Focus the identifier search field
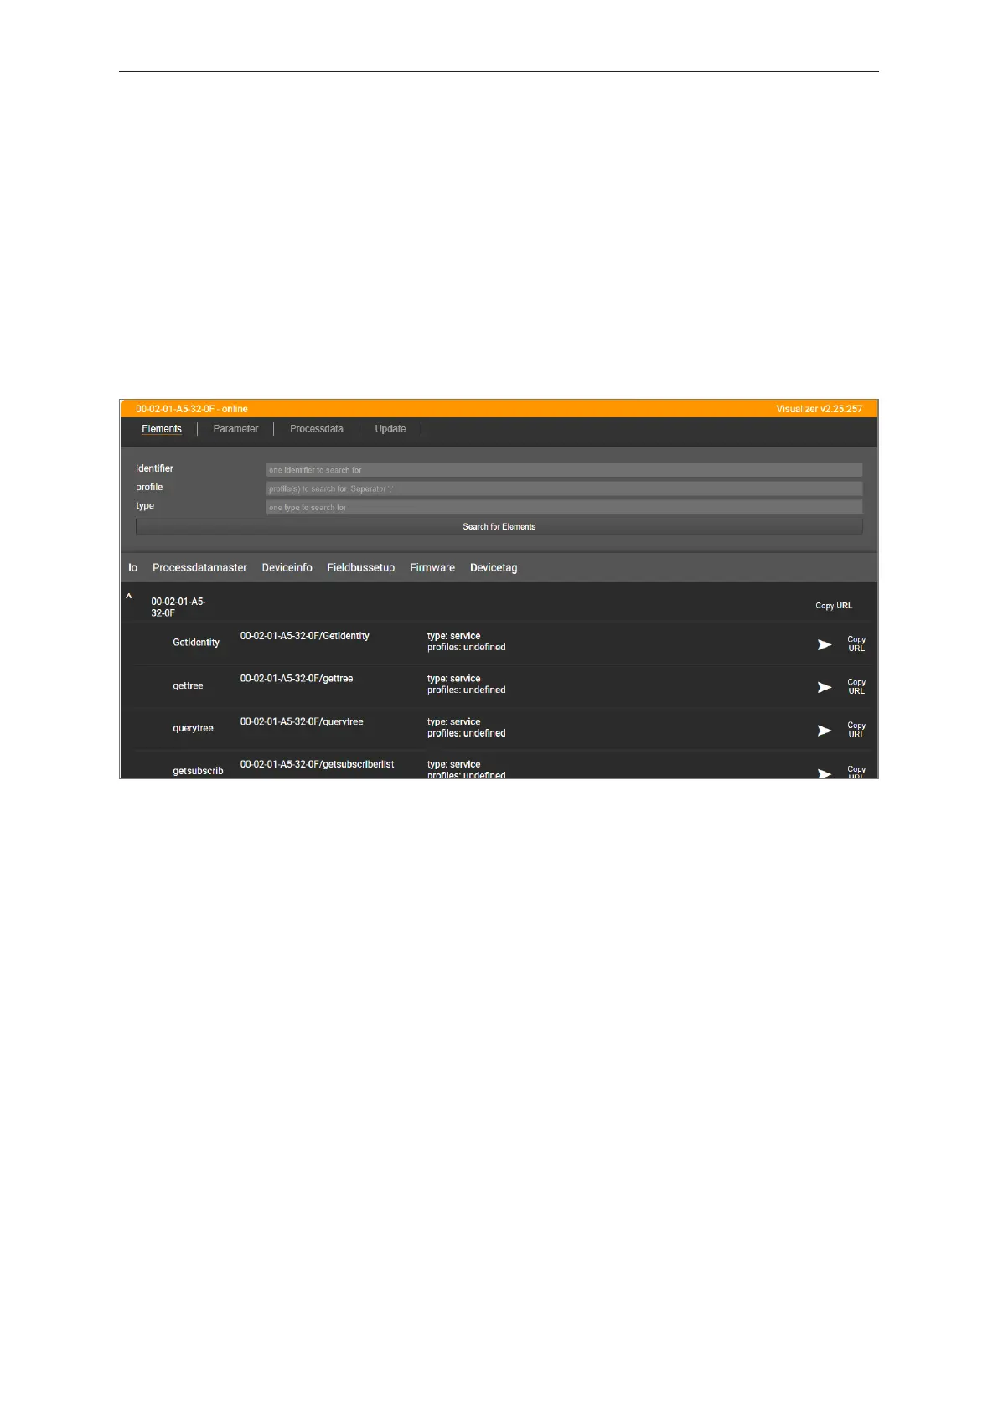The image size is (998, 1411). 563,470
